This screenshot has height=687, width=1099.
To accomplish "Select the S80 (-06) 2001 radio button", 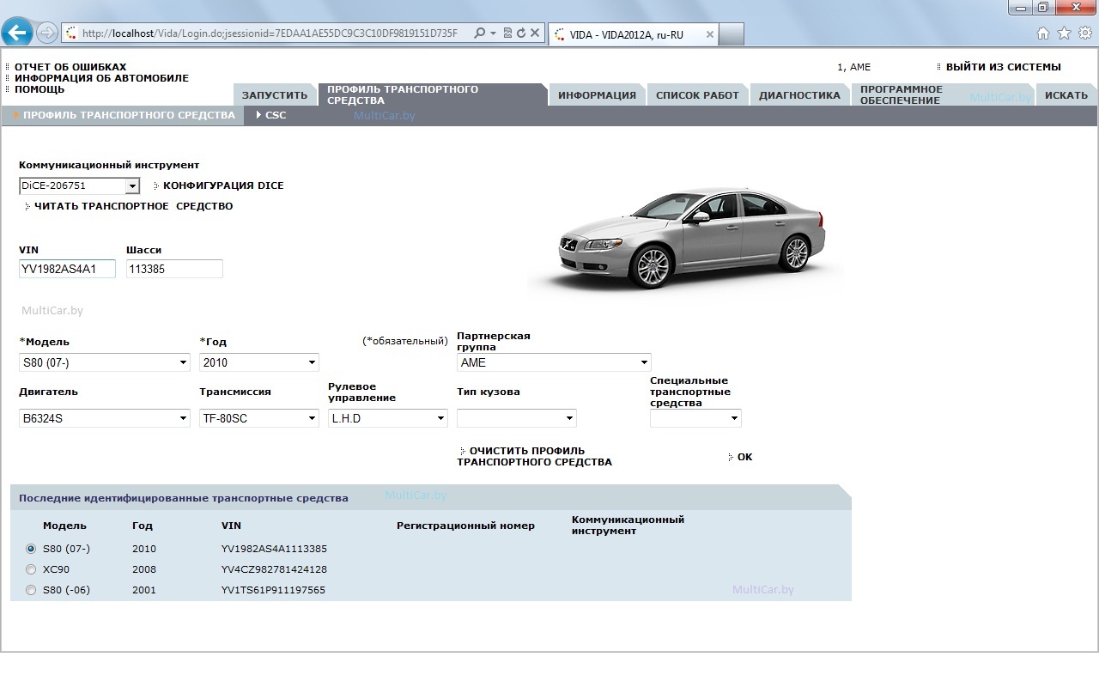I will (31, 590).
